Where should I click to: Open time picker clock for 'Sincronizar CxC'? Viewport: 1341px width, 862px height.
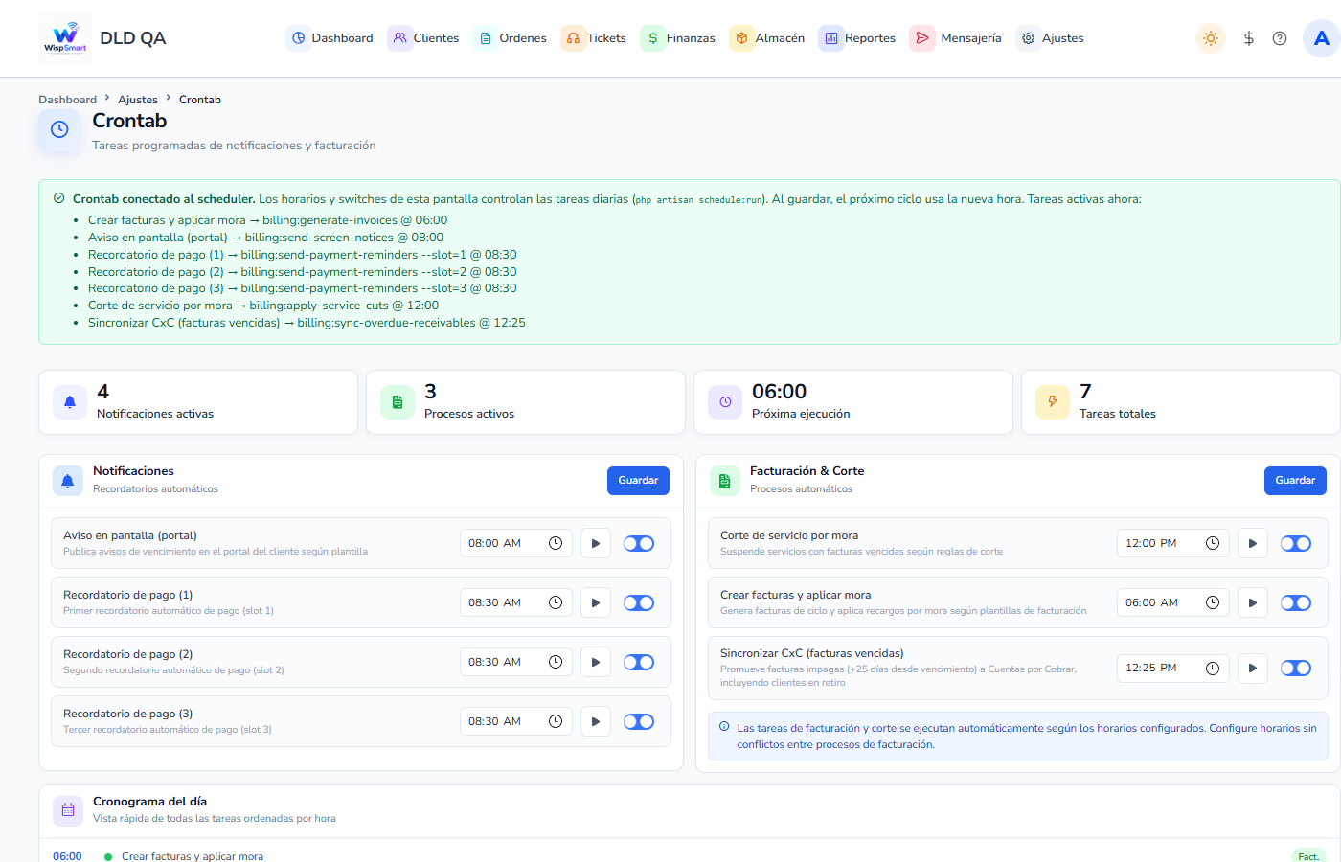point(1213,668)
